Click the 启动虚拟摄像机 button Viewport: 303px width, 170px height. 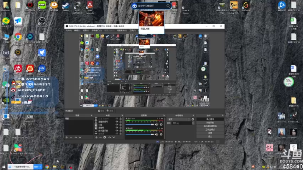coord(210,126)
